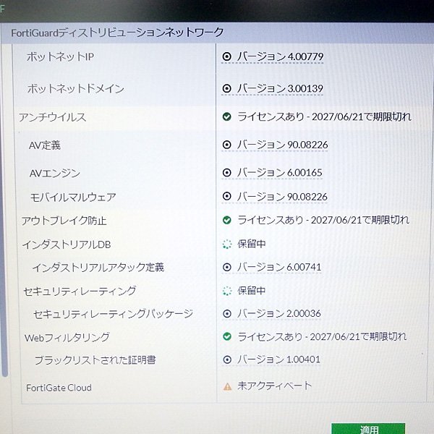Click the ブラックリストされた証明書 label
The height and width of the screenshot is (434, 434).
95,360
